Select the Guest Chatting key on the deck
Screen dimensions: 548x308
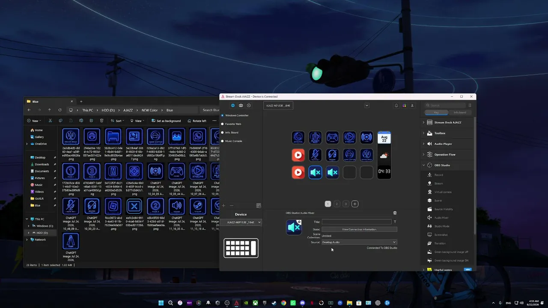(349, 155)
